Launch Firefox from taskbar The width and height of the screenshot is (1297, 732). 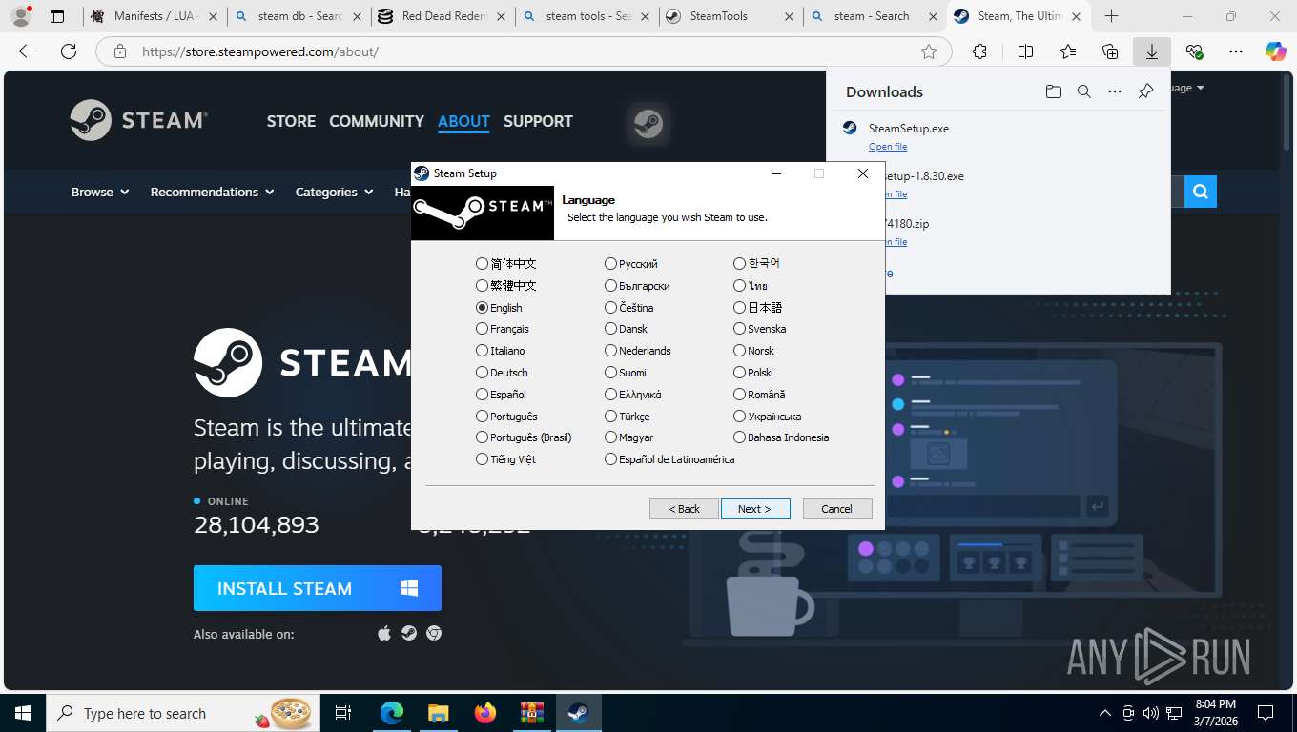tap(485, 713)
